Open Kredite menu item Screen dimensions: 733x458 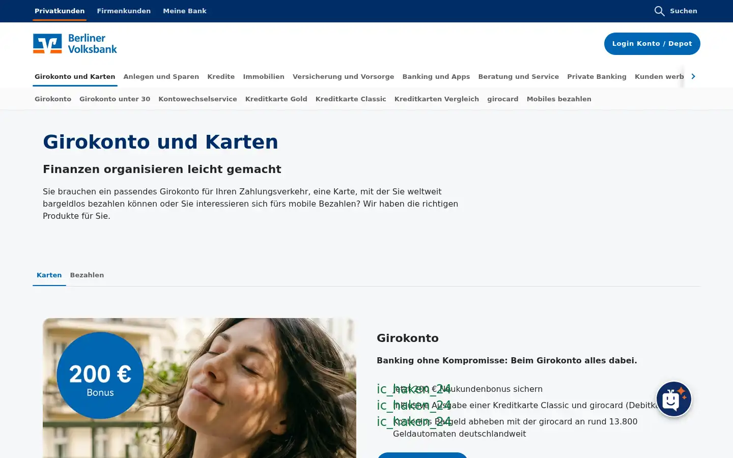[x=221, y=76]
